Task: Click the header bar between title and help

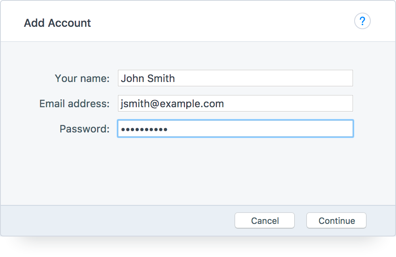Action: coord(221,22)
